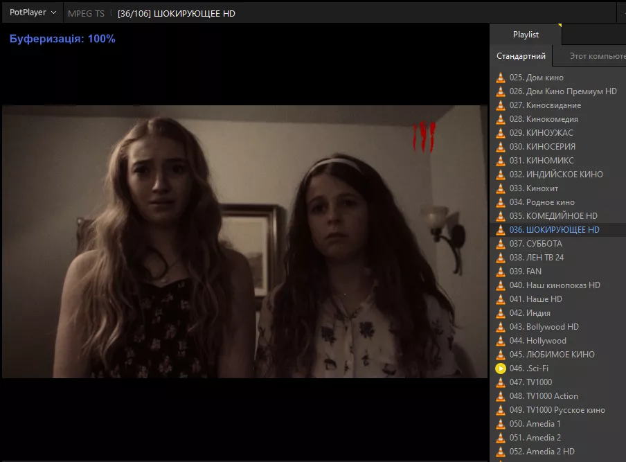Viewport: 626px width, 462px height.
Task: Click the cone icon for 030. КИНОСЕРИЯ
Action: 500,147
